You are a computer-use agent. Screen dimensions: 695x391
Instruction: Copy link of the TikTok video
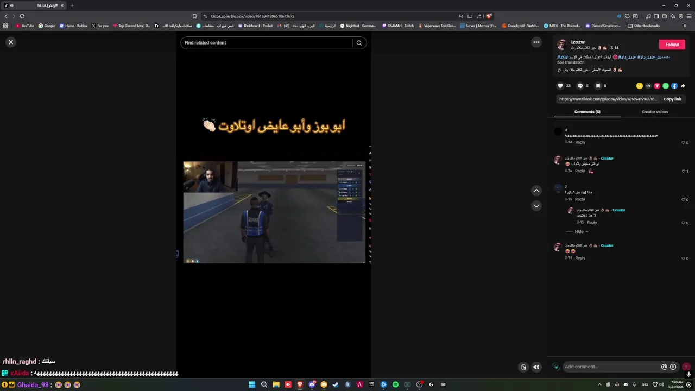(672, 99)
